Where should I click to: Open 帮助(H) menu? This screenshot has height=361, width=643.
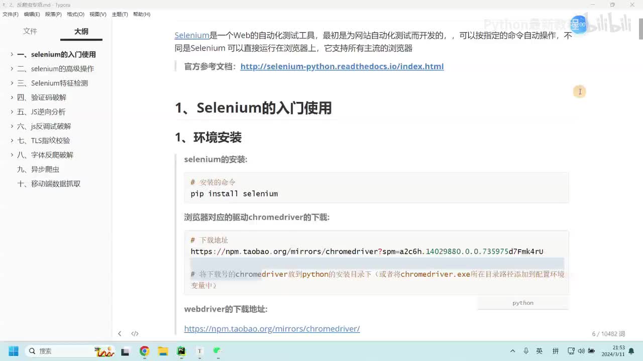[142, 14]
